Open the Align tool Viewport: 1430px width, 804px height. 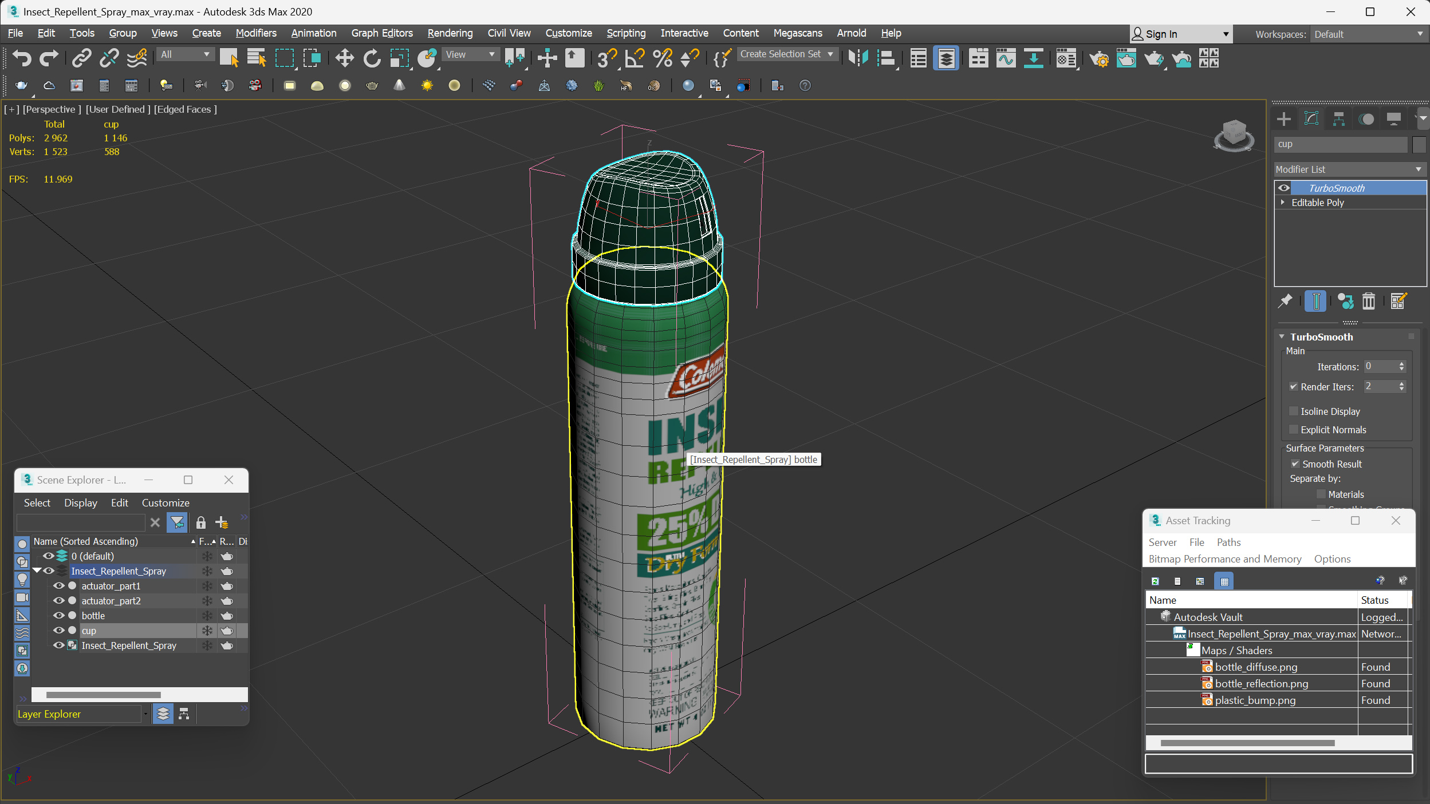click(886, 58)
